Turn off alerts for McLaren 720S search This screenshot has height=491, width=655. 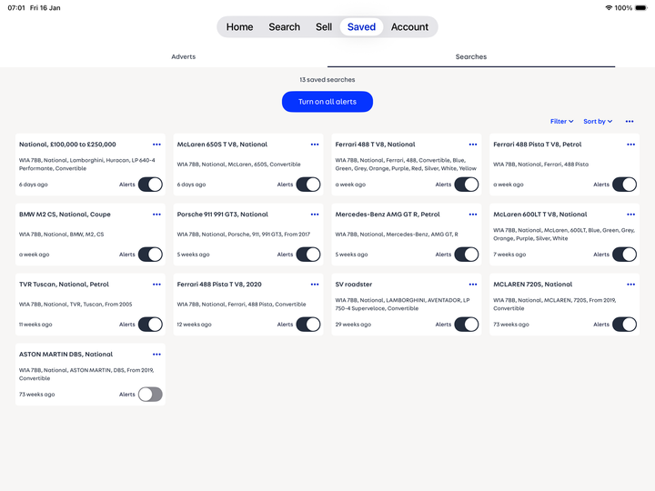pyautogui.click(x=624, y=325)
